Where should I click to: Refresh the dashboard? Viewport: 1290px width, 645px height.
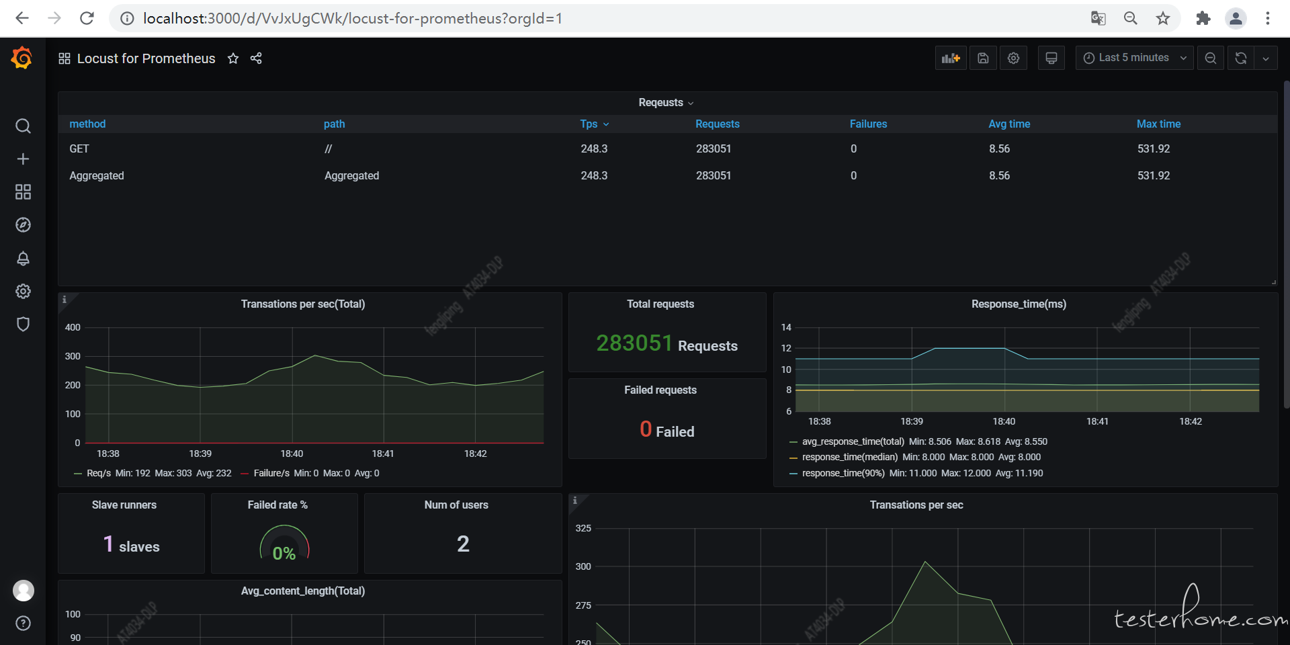click(1241, 58)
